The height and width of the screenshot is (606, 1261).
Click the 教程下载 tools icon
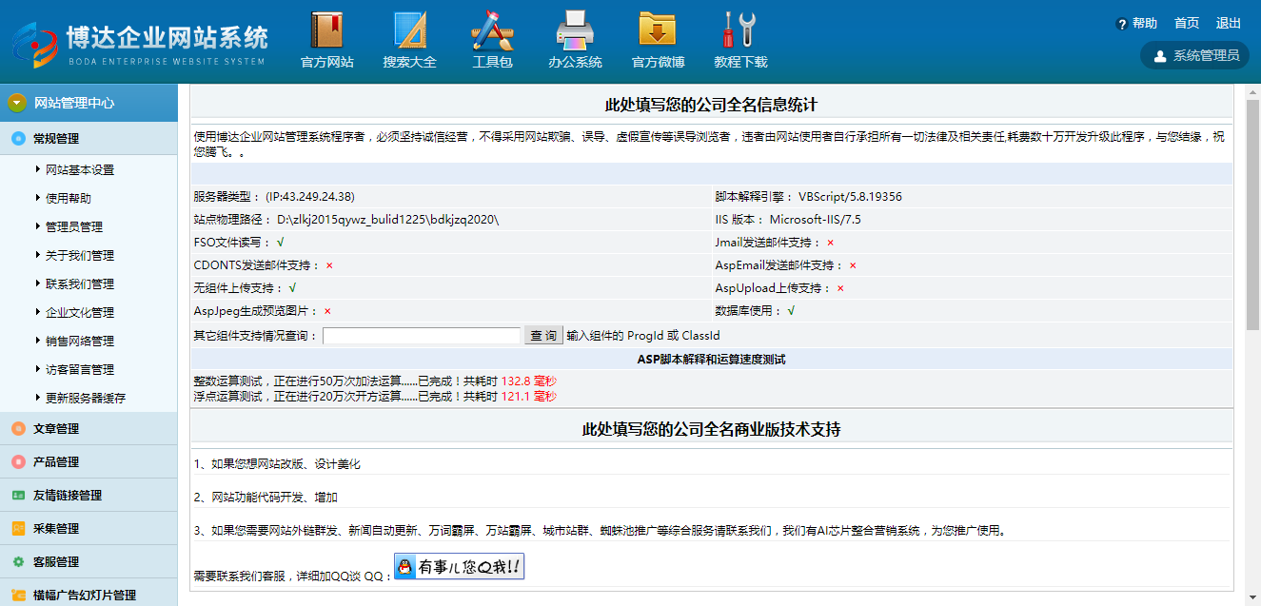(x=739, y=30)
